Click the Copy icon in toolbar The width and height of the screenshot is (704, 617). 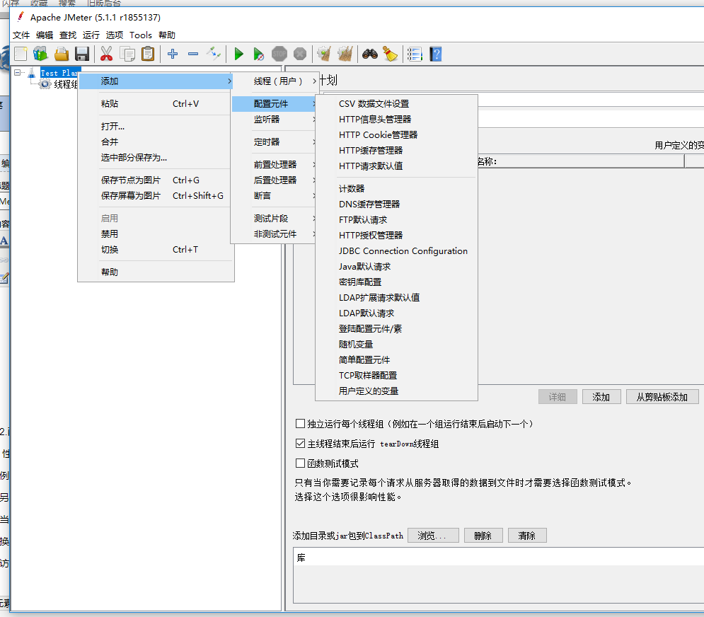coord(127,54)
